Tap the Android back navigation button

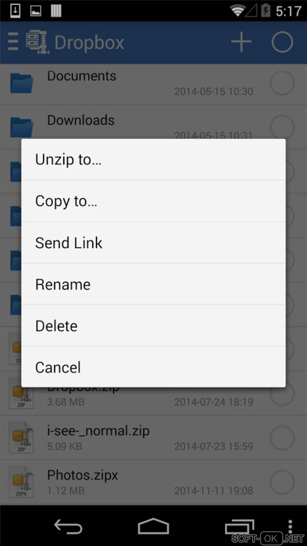68,527
